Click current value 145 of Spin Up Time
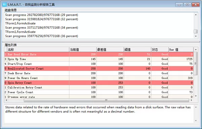Image resolution: width=202 pixels, height=129 pixels. coord(93,59)
